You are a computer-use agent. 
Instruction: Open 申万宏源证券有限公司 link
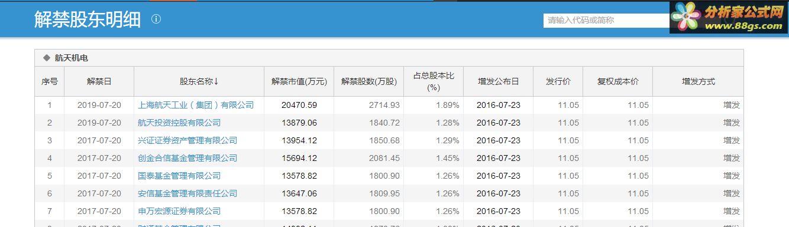179,211
